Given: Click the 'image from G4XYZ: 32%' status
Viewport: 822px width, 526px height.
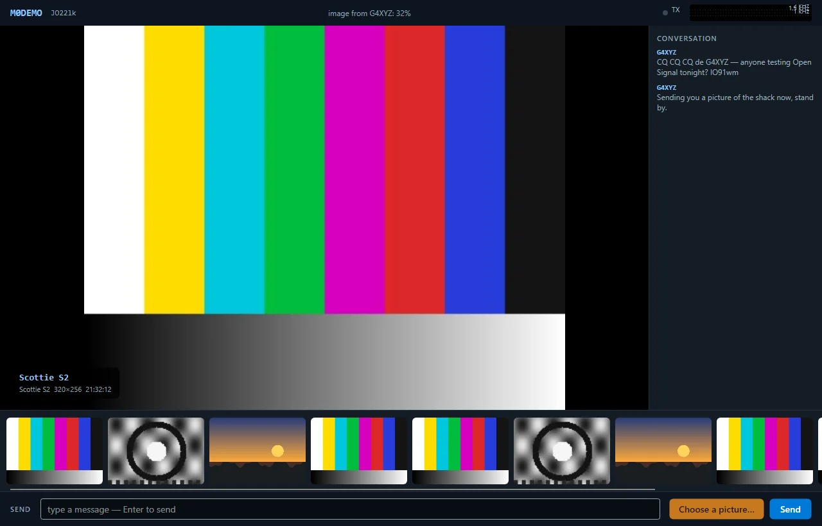Looking at the screenshot, I should pos(369,13).
